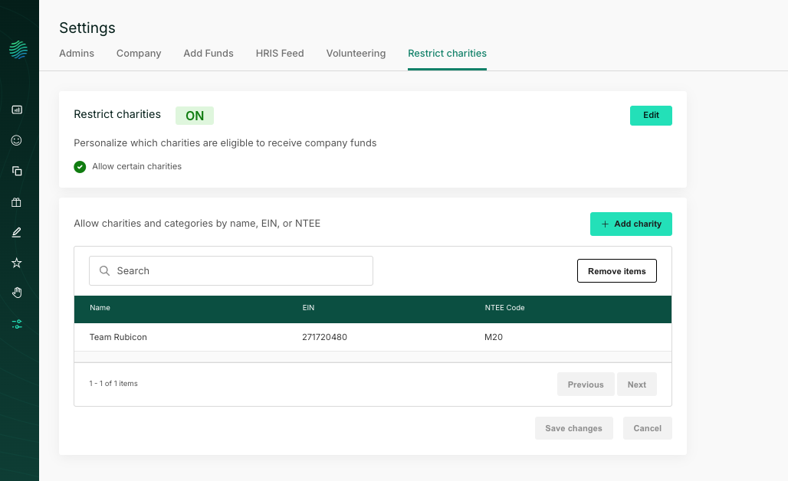Open the star sidebar icon

click(17, 263)
